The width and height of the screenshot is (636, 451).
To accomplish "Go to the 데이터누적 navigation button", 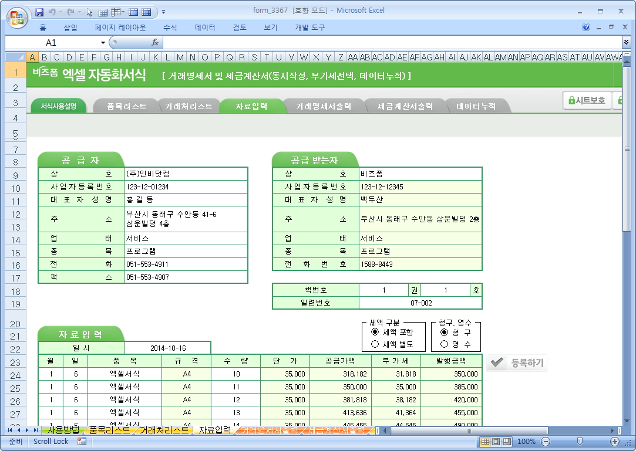I will coord(476,106).
